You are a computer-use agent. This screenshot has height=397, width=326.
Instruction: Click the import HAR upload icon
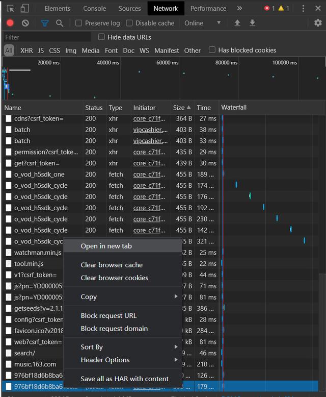(x=237, y=23)
